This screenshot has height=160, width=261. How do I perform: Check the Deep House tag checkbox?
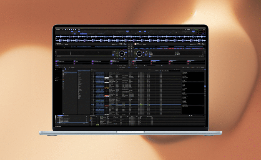[183, 74]
